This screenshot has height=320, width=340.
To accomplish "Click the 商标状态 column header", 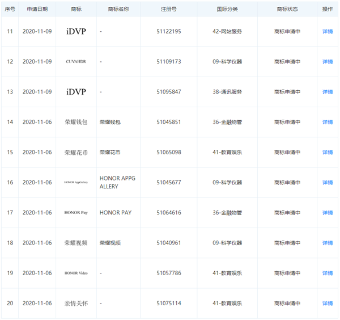I will tap(287, 10).
